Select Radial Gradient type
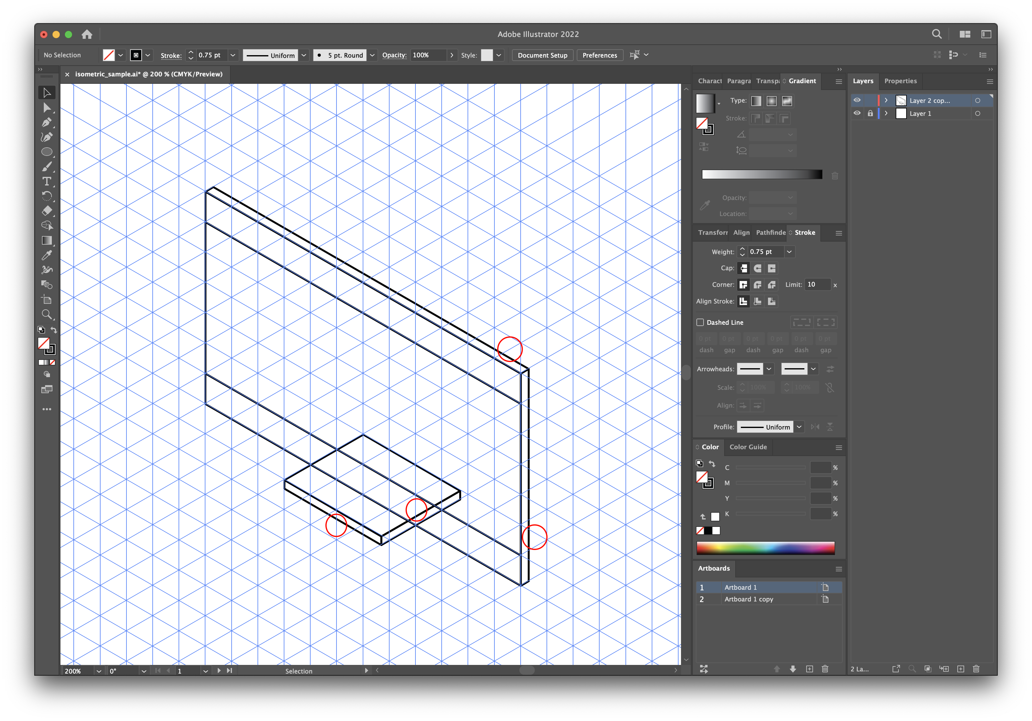 pyautogui.click(x=772, y=101)
